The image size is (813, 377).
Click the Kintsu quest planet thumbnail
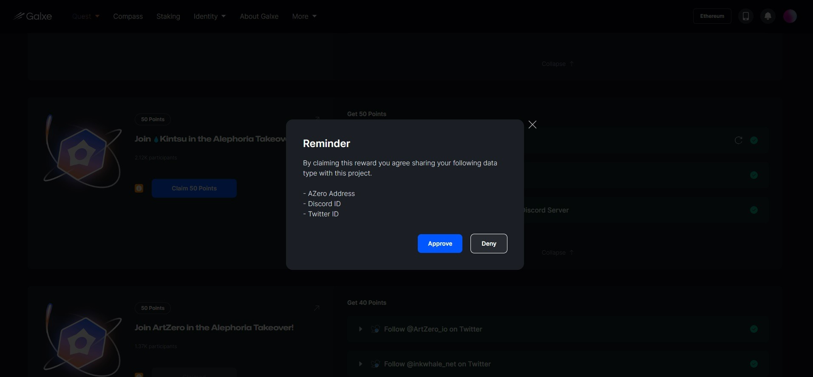tap(82, 151)
